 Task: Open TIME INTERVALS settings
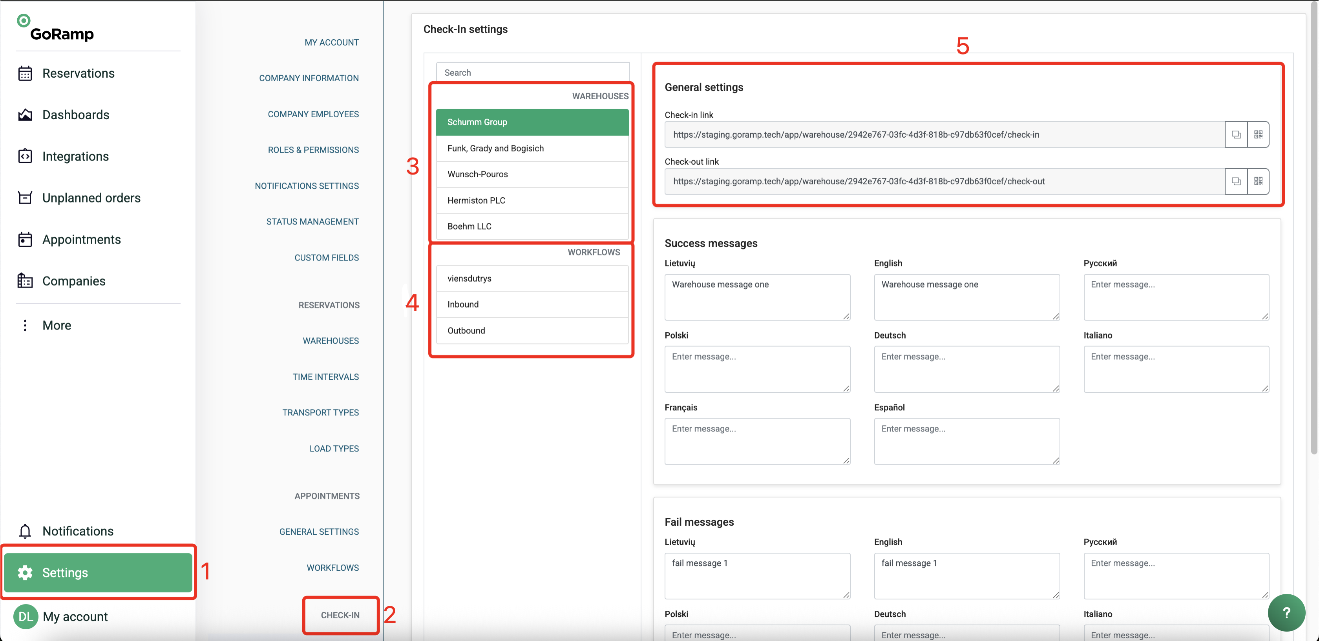pyautogui.click(x=326, y=377)
